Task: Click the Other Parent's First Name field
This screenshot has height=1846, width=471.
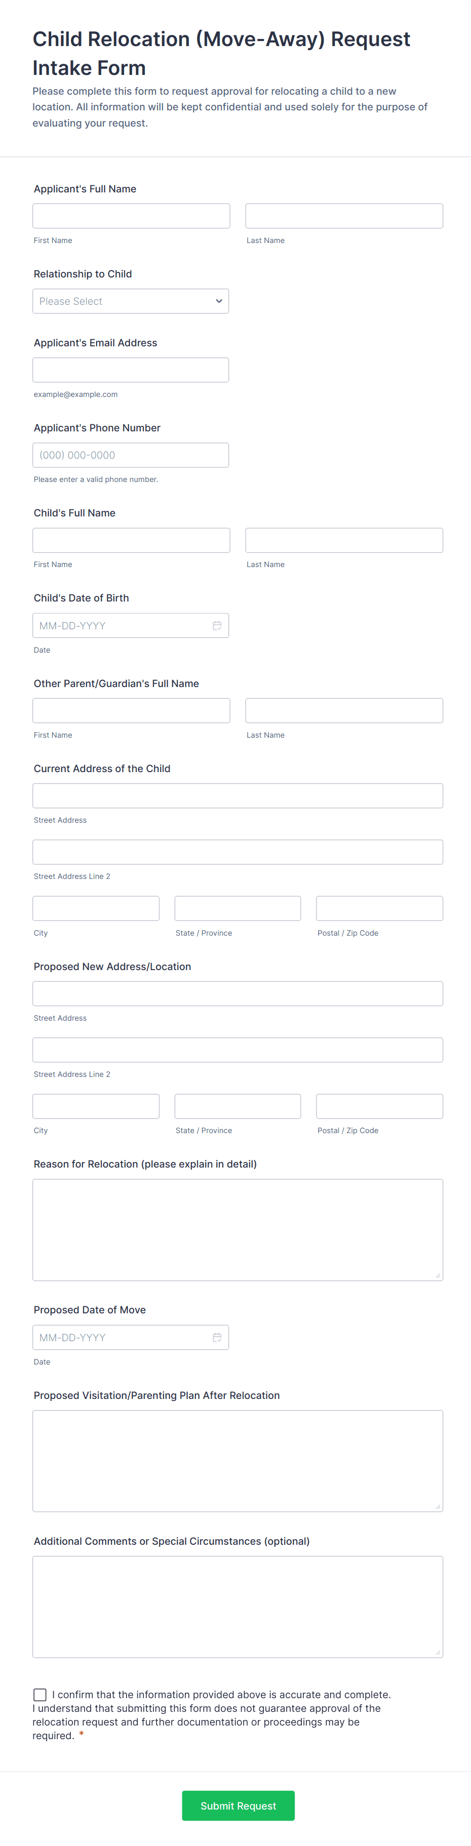Action: [131, 710]
